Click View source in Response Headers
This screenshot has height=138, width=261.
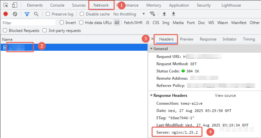click(x=225, y=96)
